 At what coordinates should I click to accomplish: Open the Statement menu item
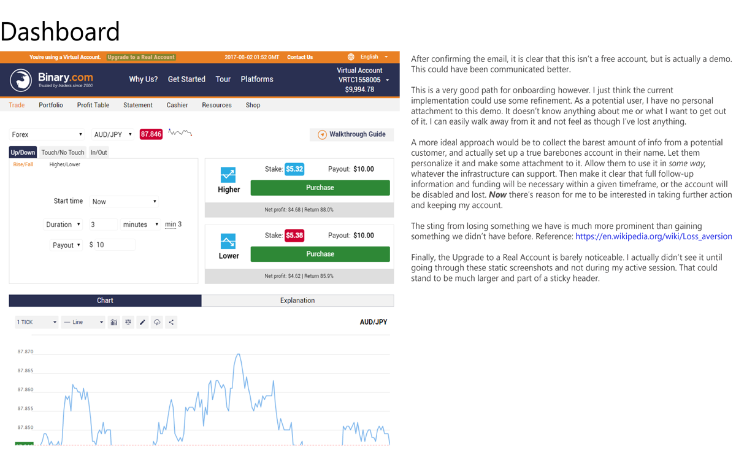point(138,105)
